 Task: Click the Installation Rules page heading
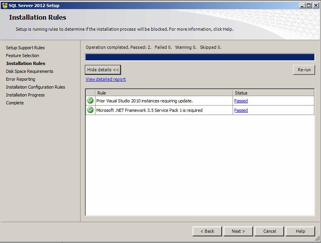[x=37, y=17]
